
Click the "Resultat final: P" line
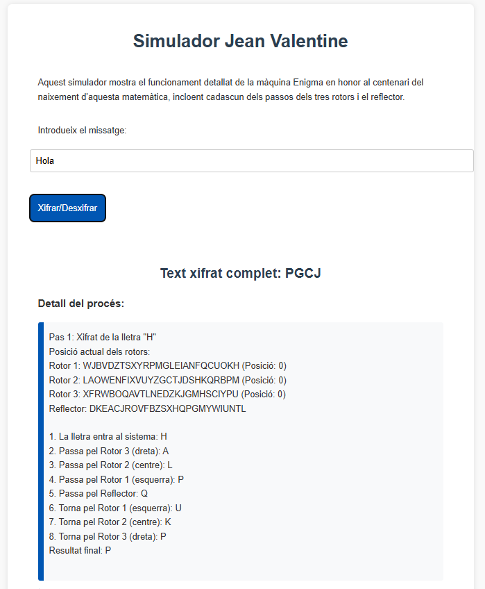[x=80, y=550]
